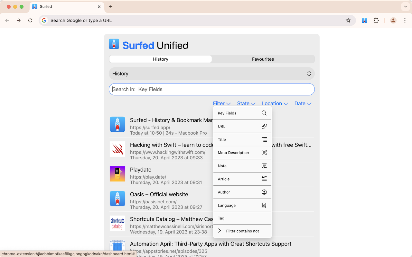Click the https://oasisinet.com/ URL text
This screenshot has width=412, height=257.
[153, 202]
